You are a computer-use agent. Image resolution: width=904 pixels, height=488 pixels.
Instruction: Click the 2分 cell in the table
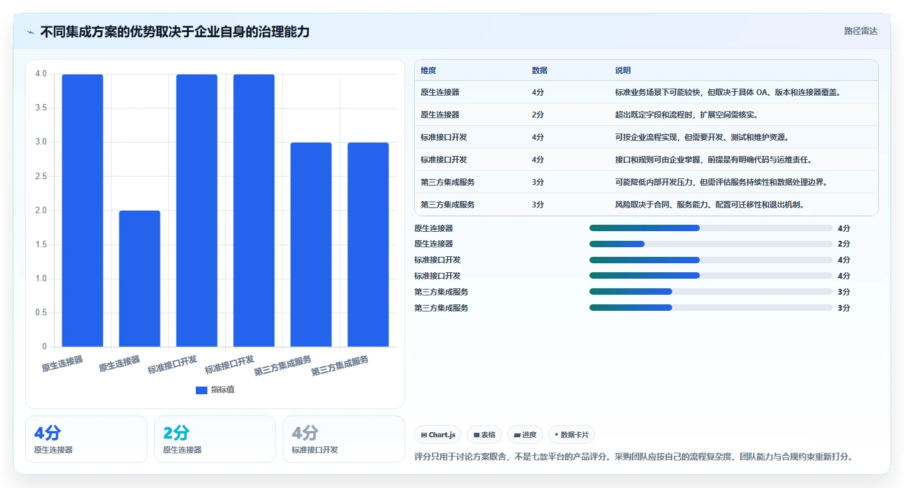pyautogui.click(x=538, y=115)
